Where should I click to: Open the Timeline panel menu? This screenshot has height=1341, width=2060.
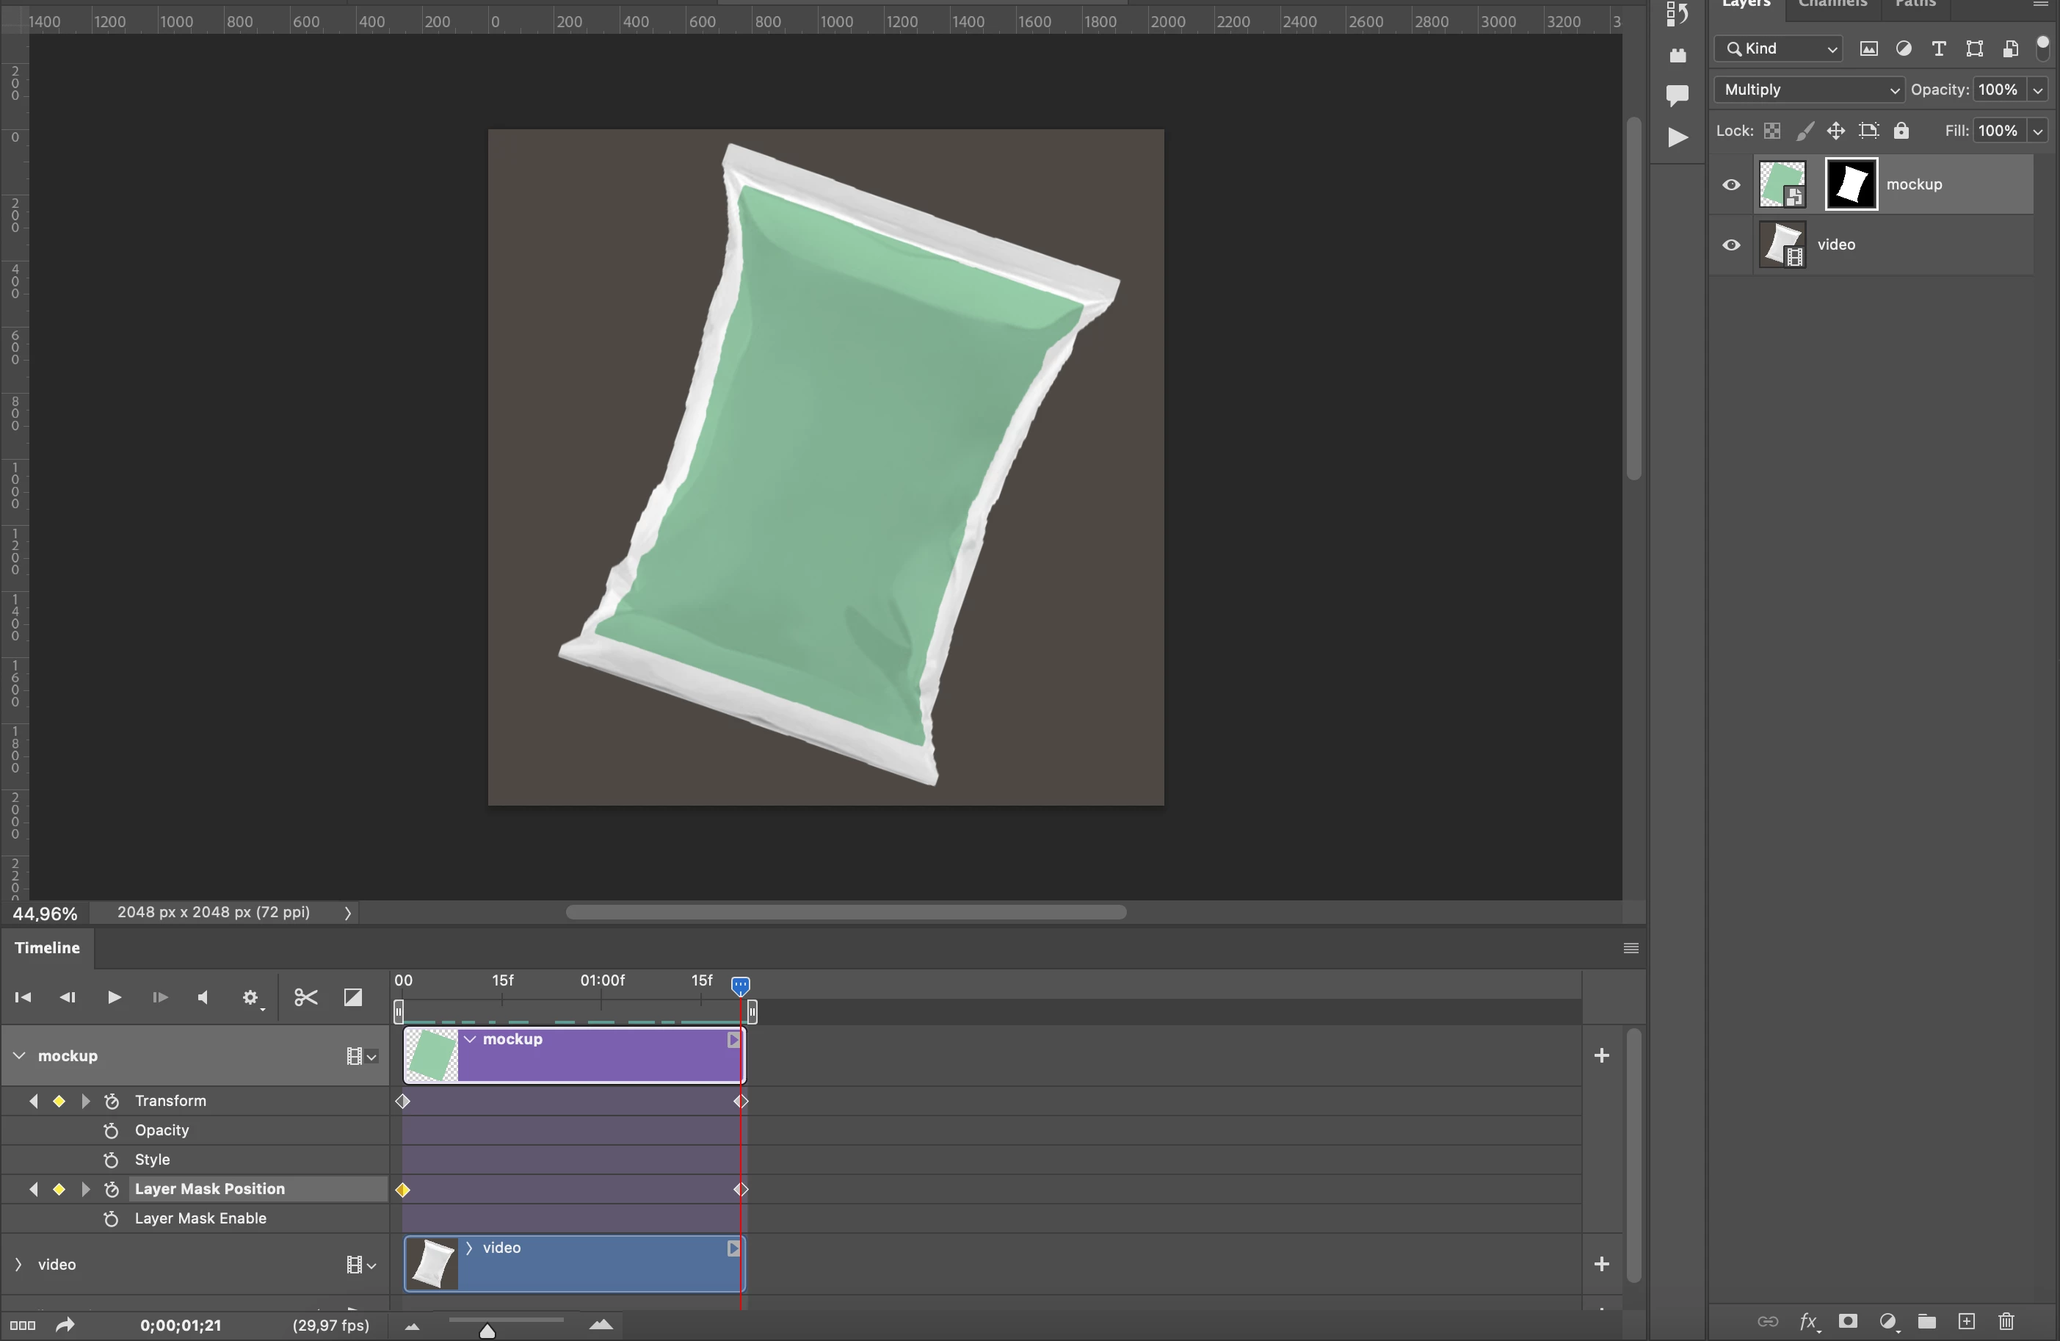tap(1631, 948)
